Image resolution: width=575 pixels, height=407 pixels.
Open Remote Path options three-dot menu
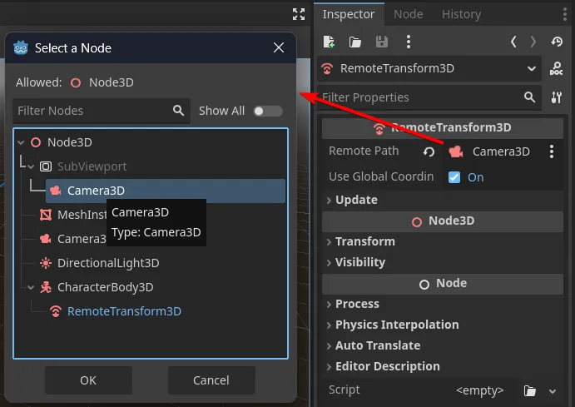pos(552,151)
